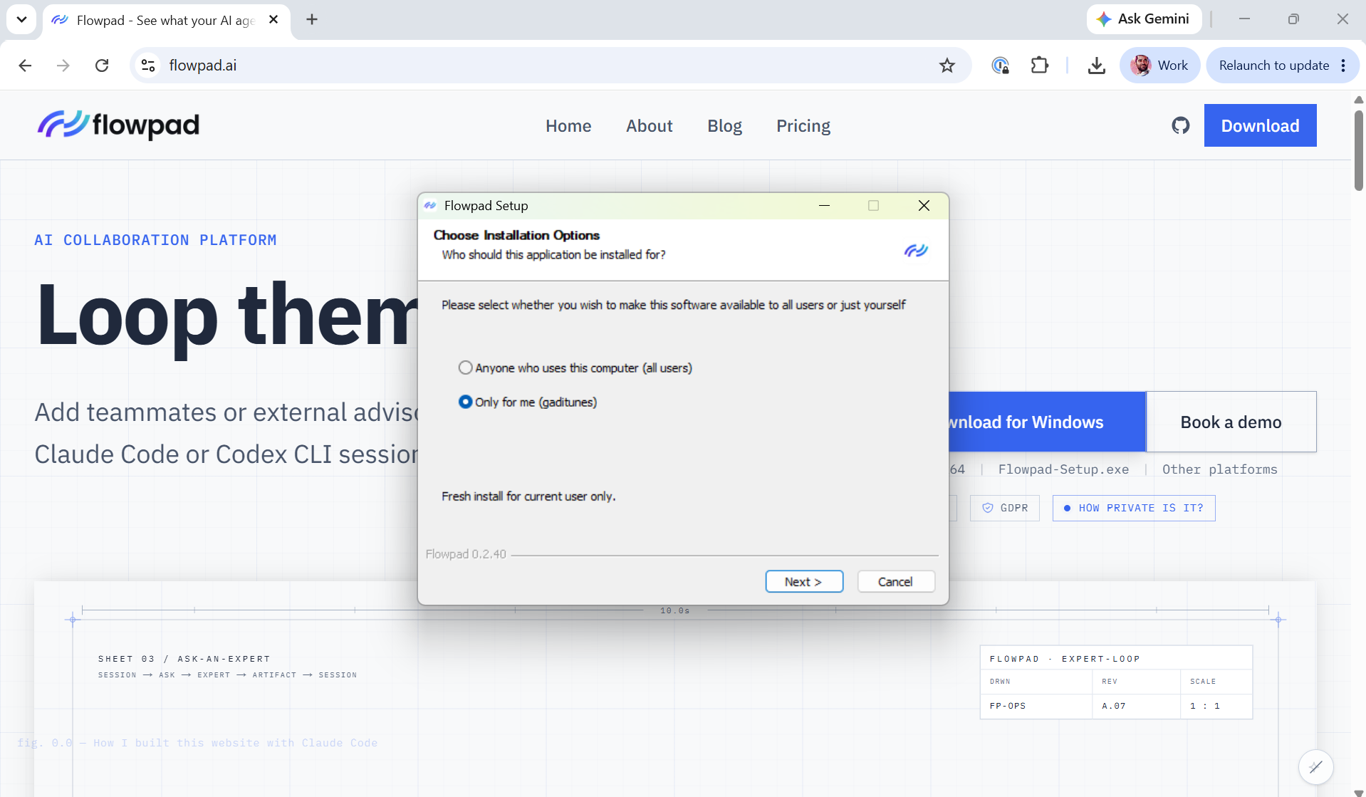
Task: Click 'SHEET 03 / ASK-AN-EXPERT' label
Action: (x=184, y=659)
